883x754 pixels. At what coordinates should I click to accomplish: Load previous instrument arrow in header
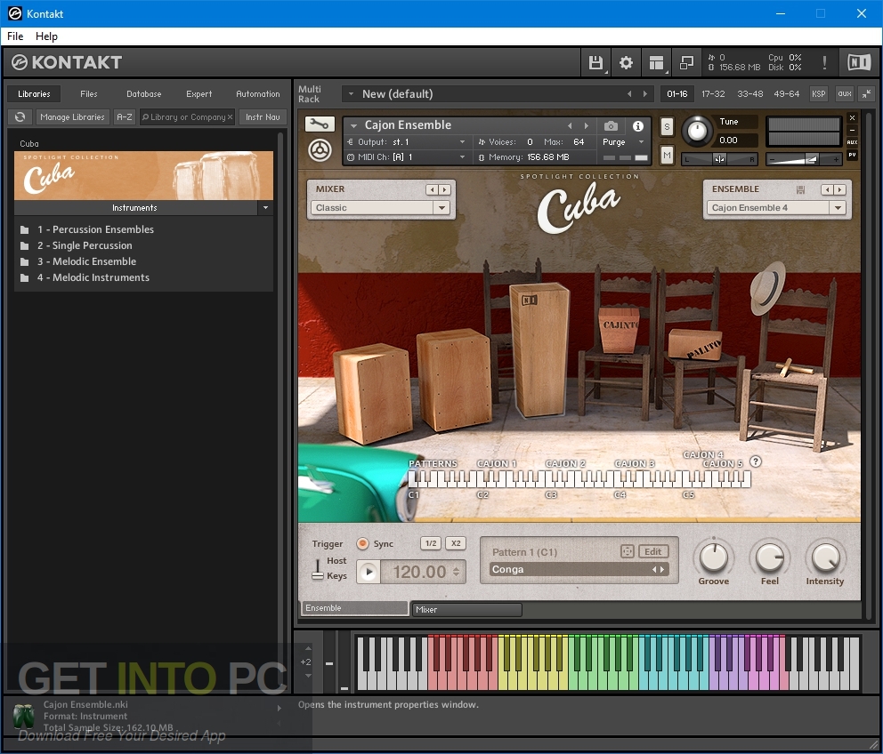[x=570, y=125]
